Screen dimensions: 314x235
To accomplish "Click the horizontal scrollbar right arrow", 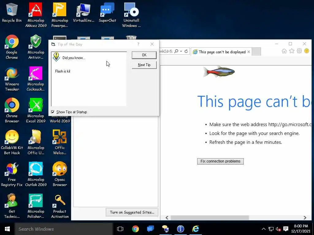I will [x=305, y=218].
